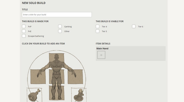This screenshot has width=184, height=102.
Task: Mark Tier 5 as viable
Action: [x=98, y=31]
